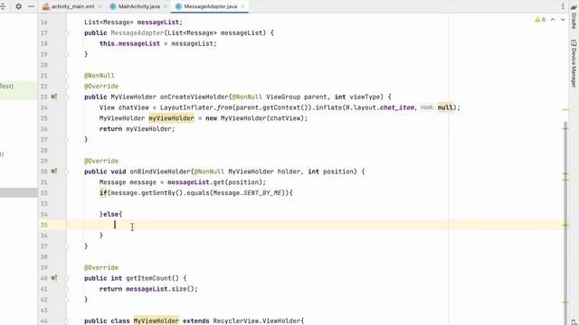Close the MessageAdapter.java tab
The width and height of the screenshot is (579, 325).
pyautogui.click(x=242, y=6)
